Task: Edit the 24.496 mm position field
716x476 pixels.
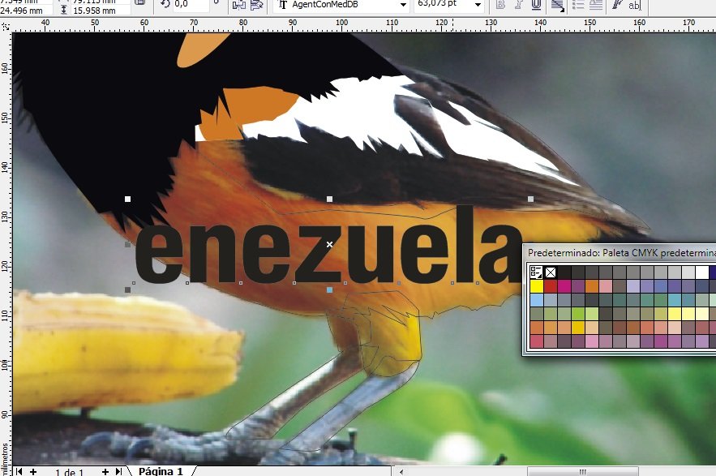Action: click(27, 10)
